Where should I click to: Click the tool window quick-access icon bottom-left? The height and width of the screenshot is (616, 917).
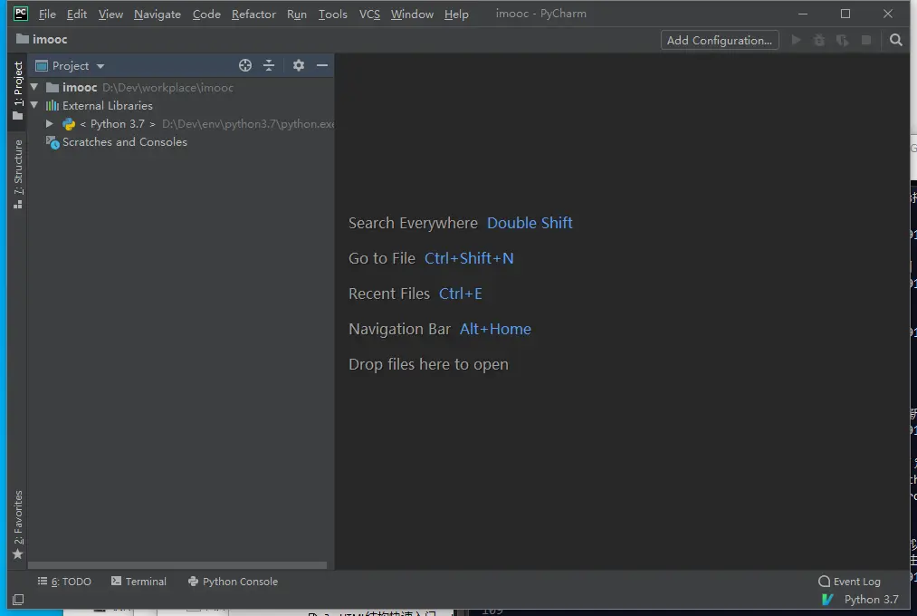click(18, 600)
